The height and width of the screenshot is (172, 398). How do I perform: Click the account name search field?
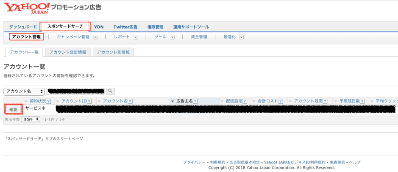76,91
